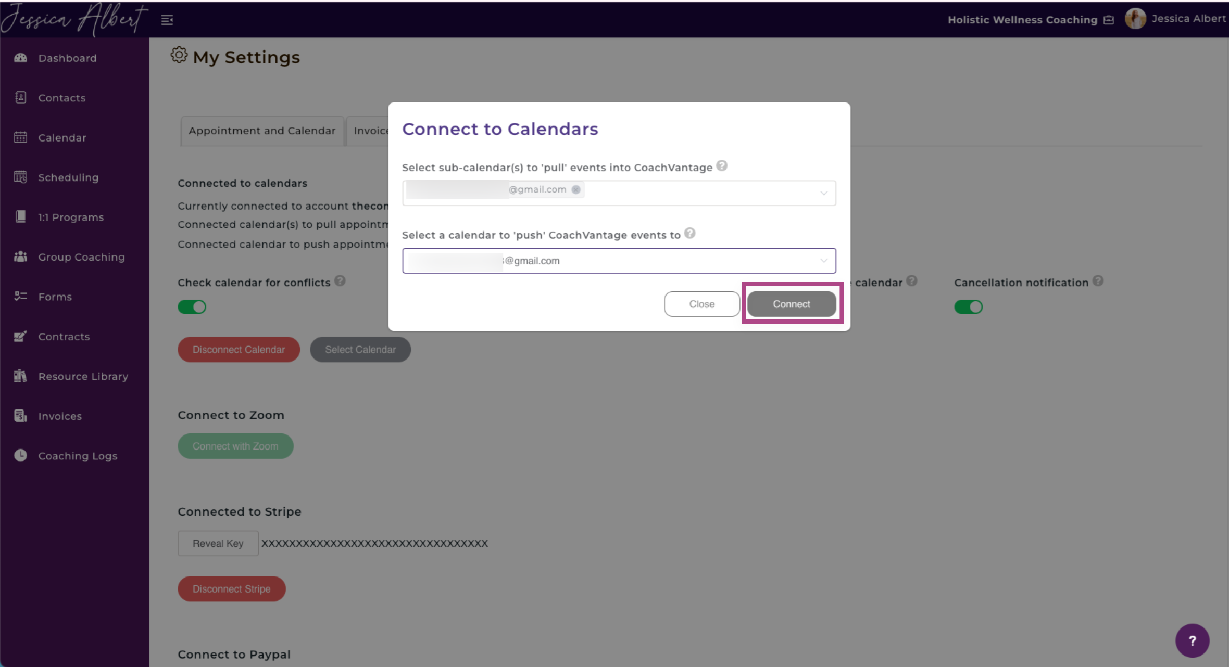
Task: Collapse sidebar with the hamburger menu icon
Action: pos(167,20)
